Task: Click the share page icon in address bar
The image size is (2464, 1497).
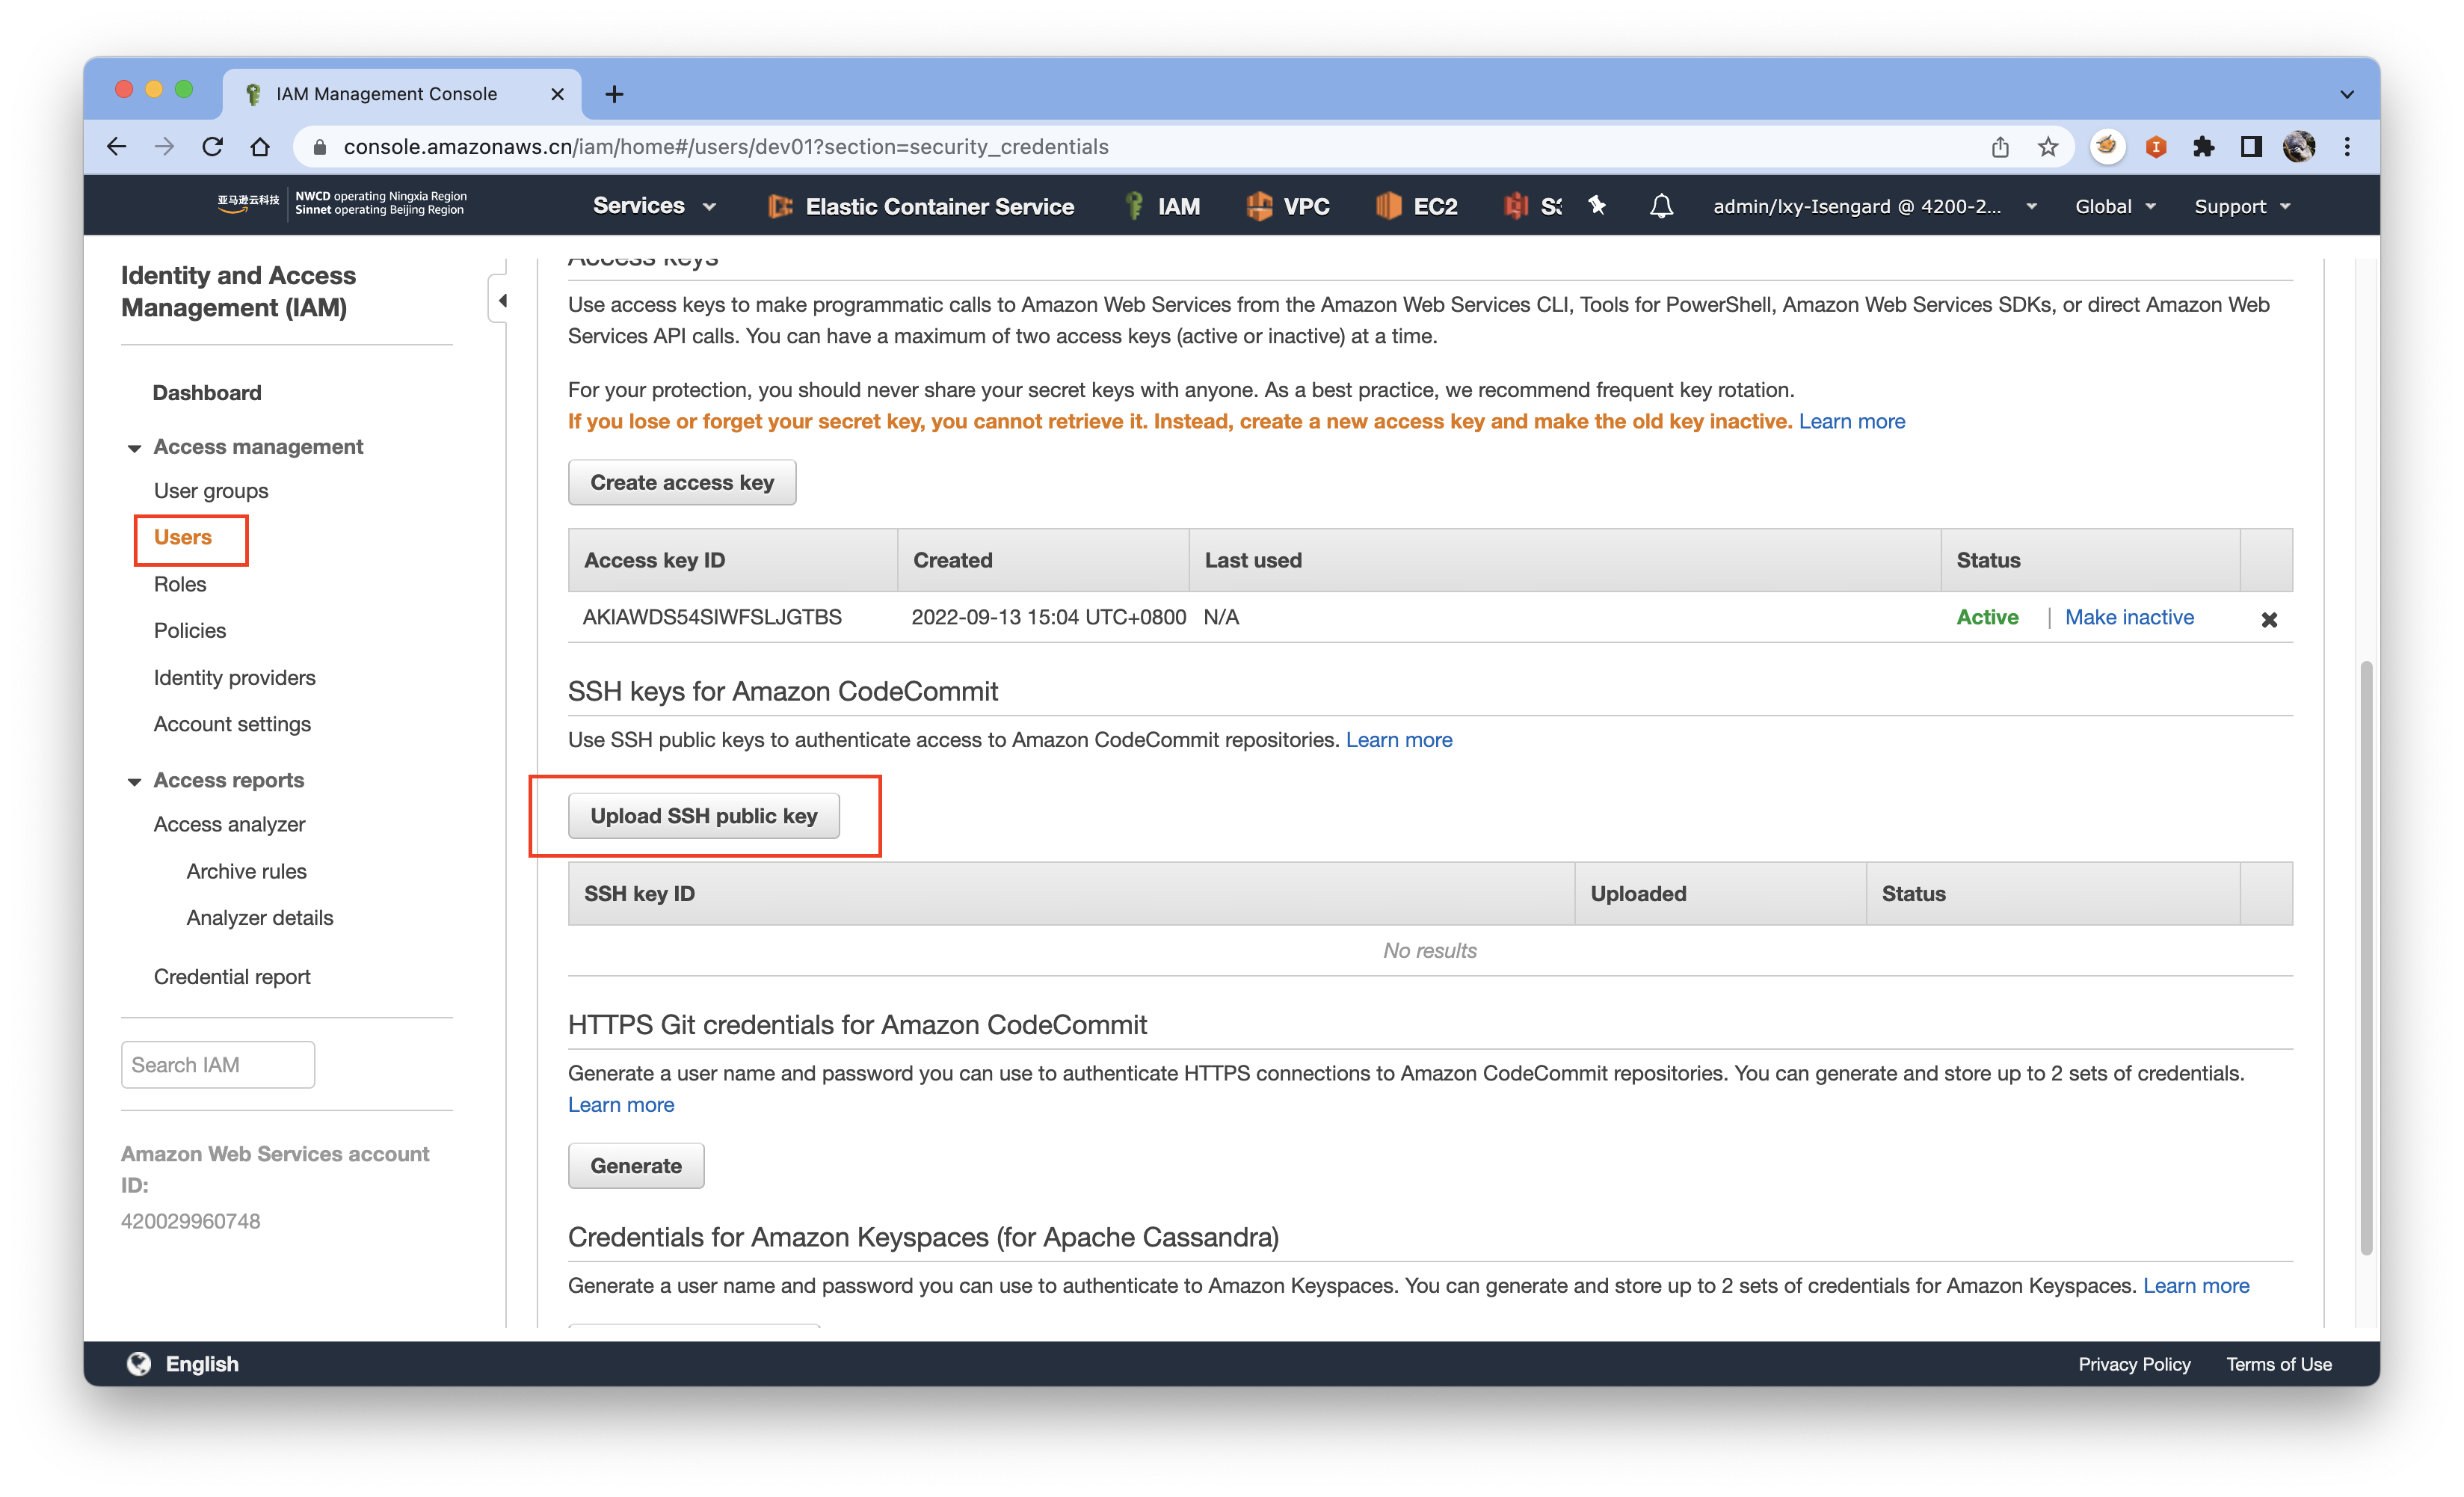Action: click(x=2000, y=147)
